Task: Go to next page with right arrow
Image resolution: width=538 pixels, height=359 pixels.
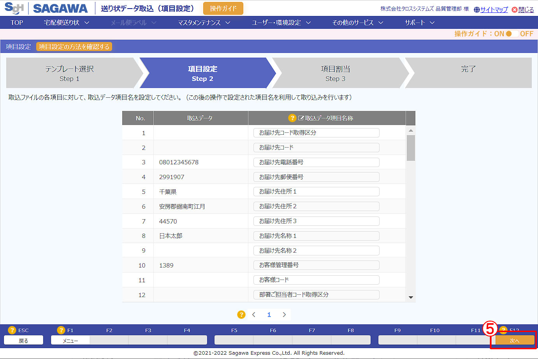Action: pos(284,315)
